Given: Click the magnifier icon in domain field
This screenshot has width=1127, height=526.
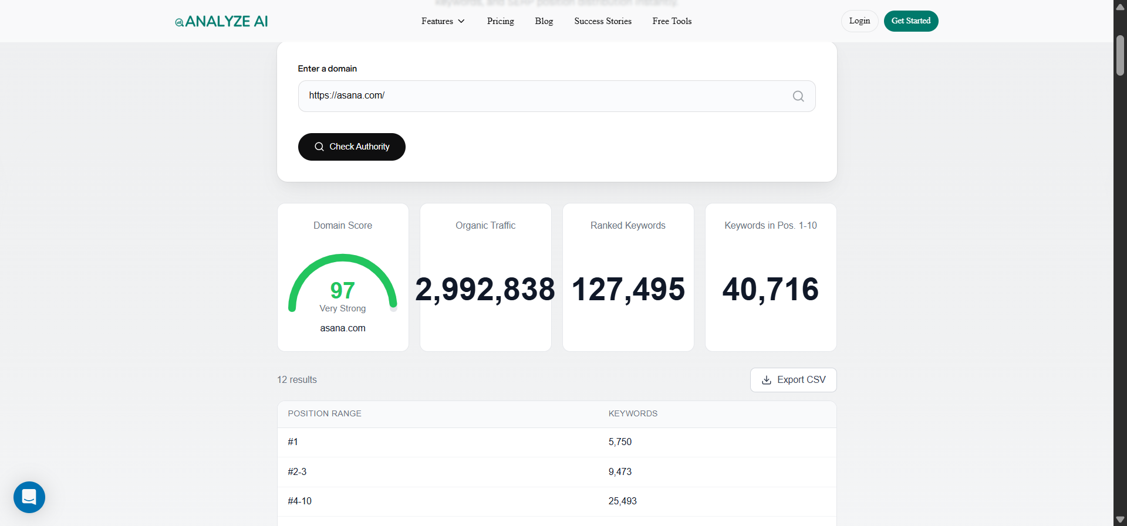Looking at the screenshot, I should coord(798,96).
